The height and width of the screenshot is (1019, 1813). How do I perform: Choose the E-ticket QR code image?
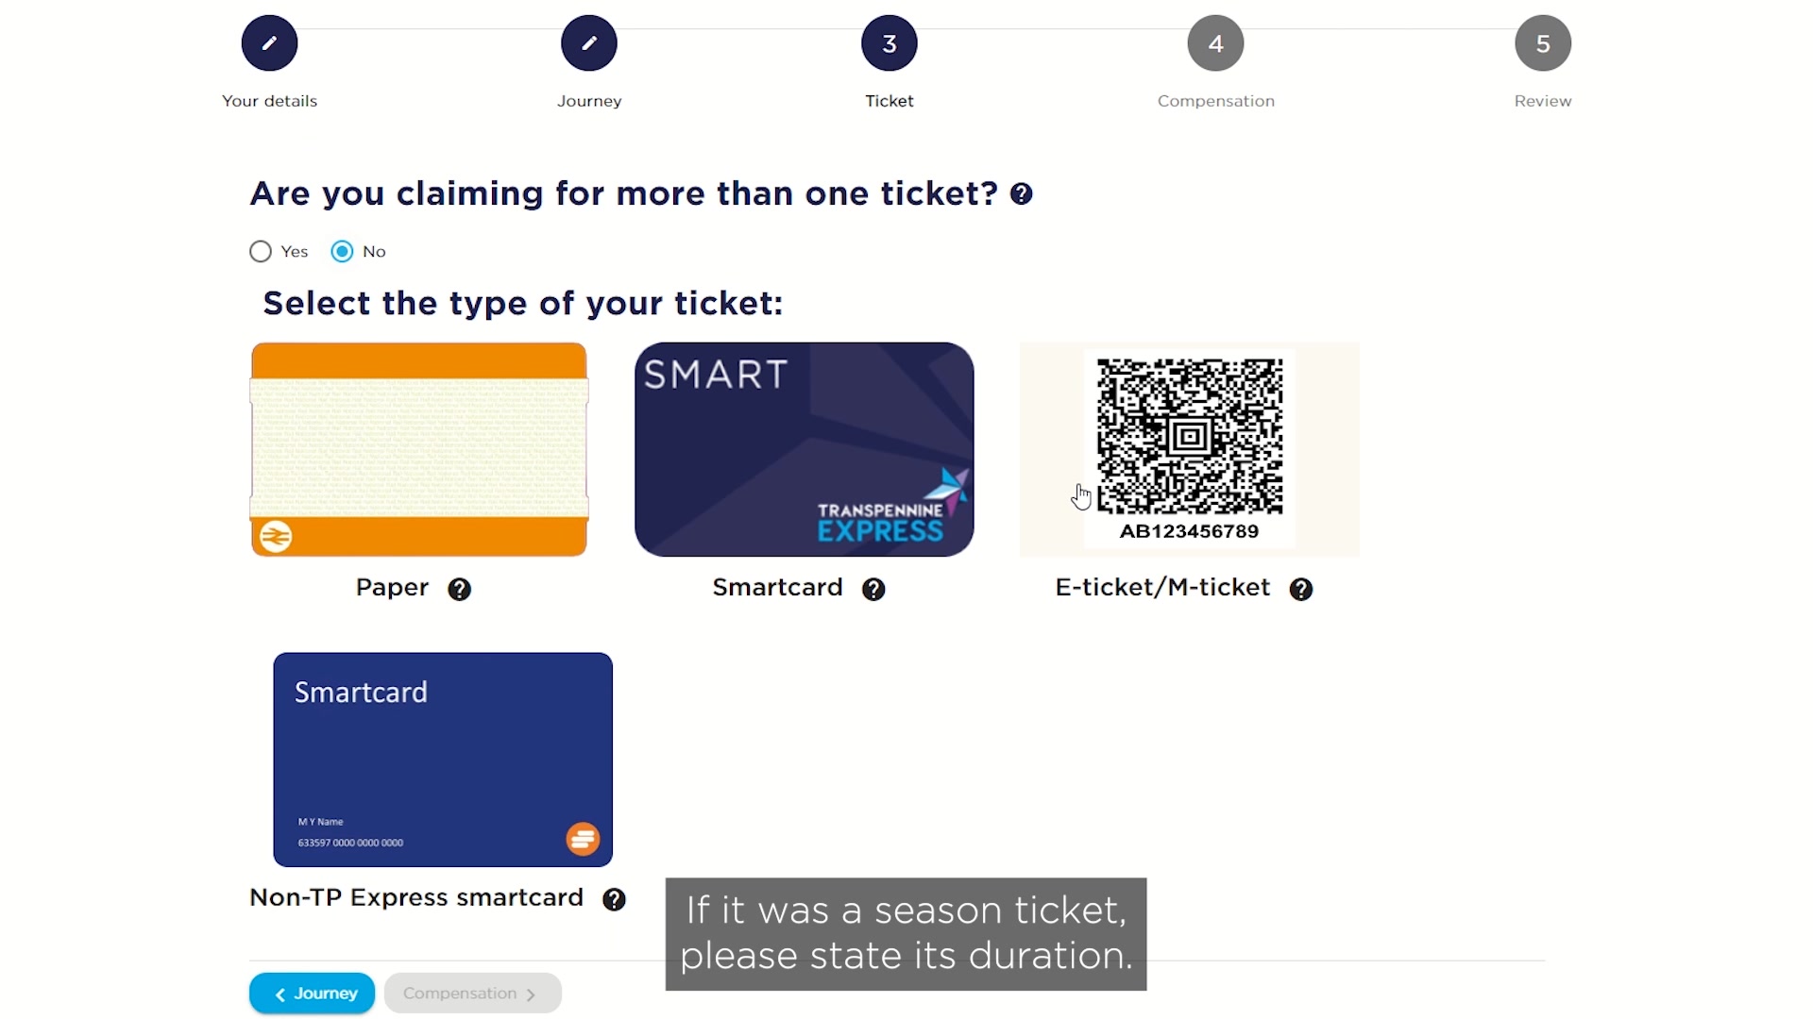[x=1190, y=449]
